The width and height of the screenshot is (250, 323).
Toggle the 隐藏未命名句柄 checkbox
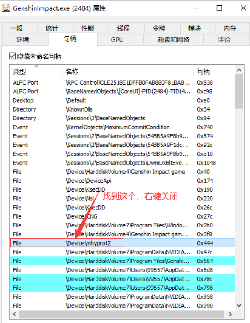pyautogui.click(x=12, y=56)
